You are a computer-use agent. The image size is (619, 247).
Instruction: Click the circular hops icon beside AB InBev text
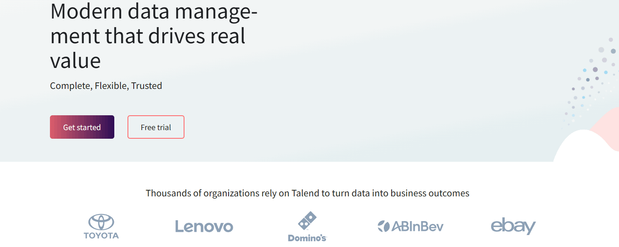tap(383, 226)
